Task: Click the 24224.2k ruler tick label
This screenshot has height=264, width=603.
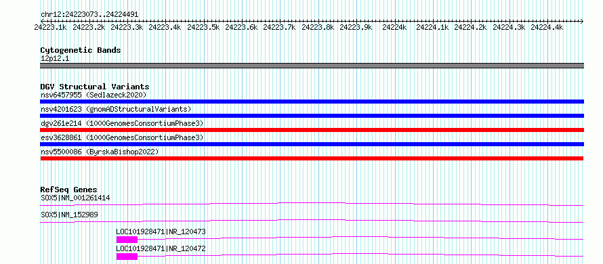Action: click(x=470, y=27)
